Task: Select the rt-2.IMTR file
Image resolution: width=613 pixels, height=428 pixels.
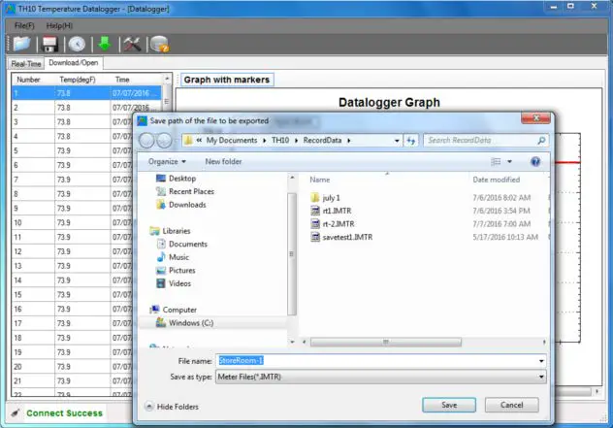Action: coord(339,224)
